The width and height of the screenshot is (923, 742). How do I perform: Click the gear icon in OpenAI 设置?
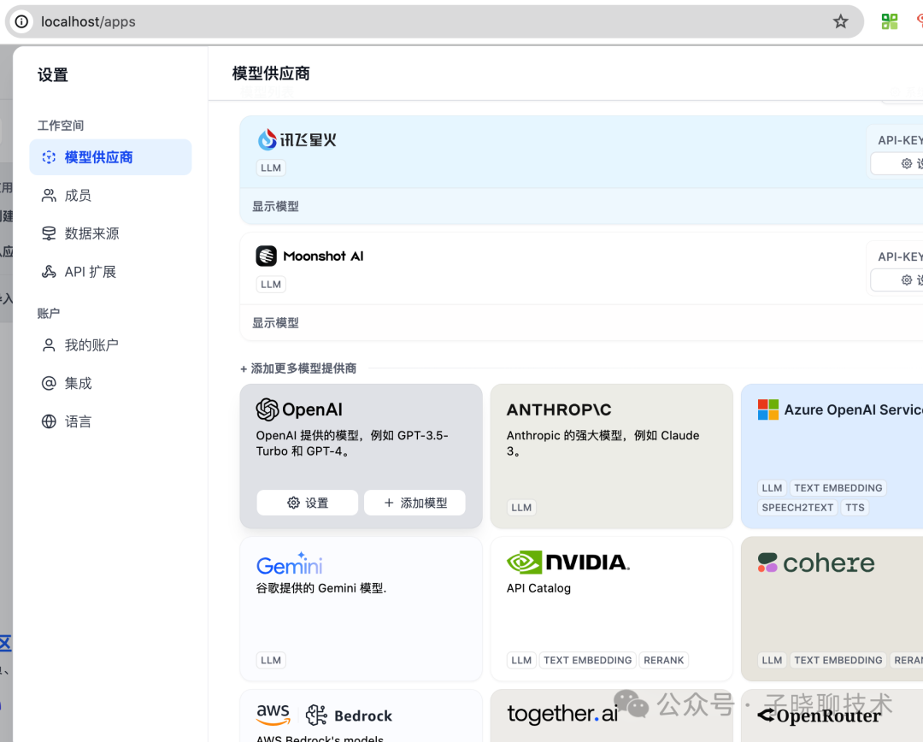pyautogui.click(x=293, y=503)
